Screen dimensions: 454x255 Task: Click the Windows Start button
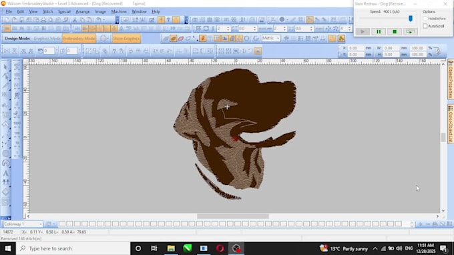pyautogui.click(x=8, y=248)
